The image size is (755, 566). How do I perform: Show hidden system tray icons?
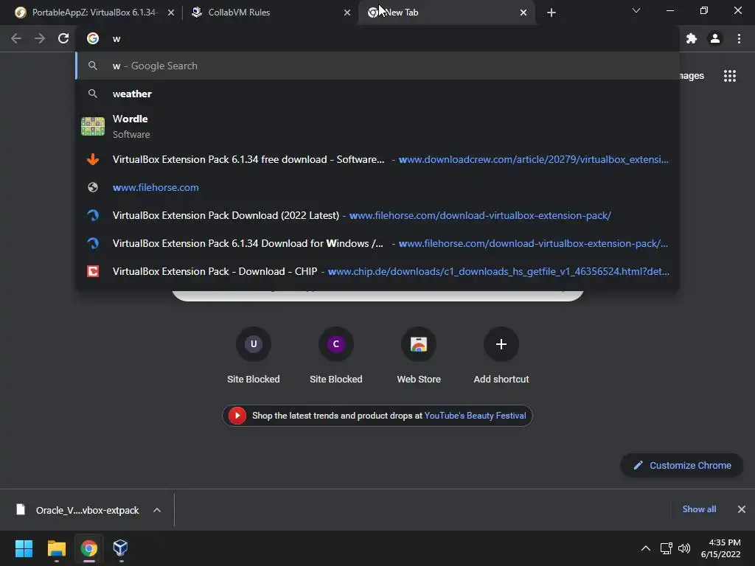(x=646, y=548)
